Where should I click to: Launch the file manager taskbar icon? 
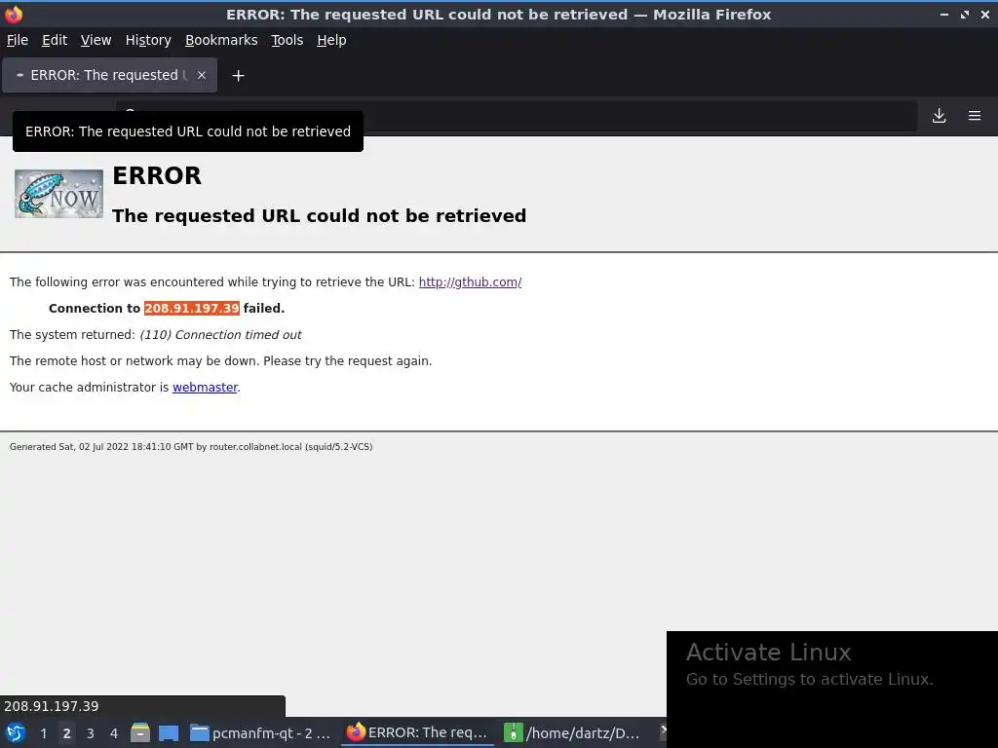[140, 732]
